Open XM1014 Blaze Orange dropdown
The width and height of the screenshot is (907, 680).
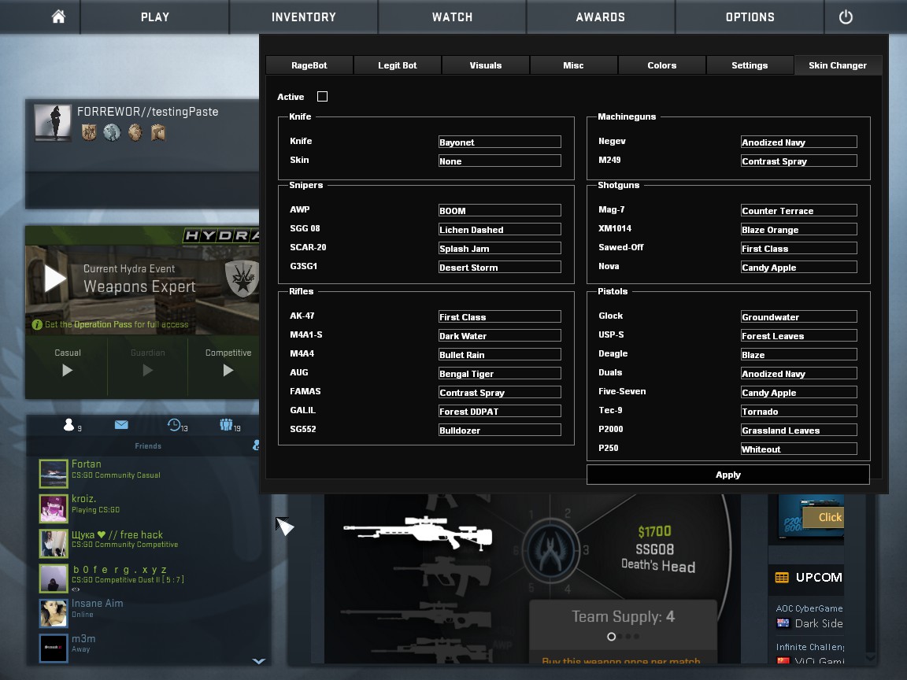799,230
